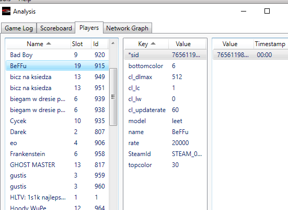Click the players list scrollbar thumb

click(x=113, y=97)
